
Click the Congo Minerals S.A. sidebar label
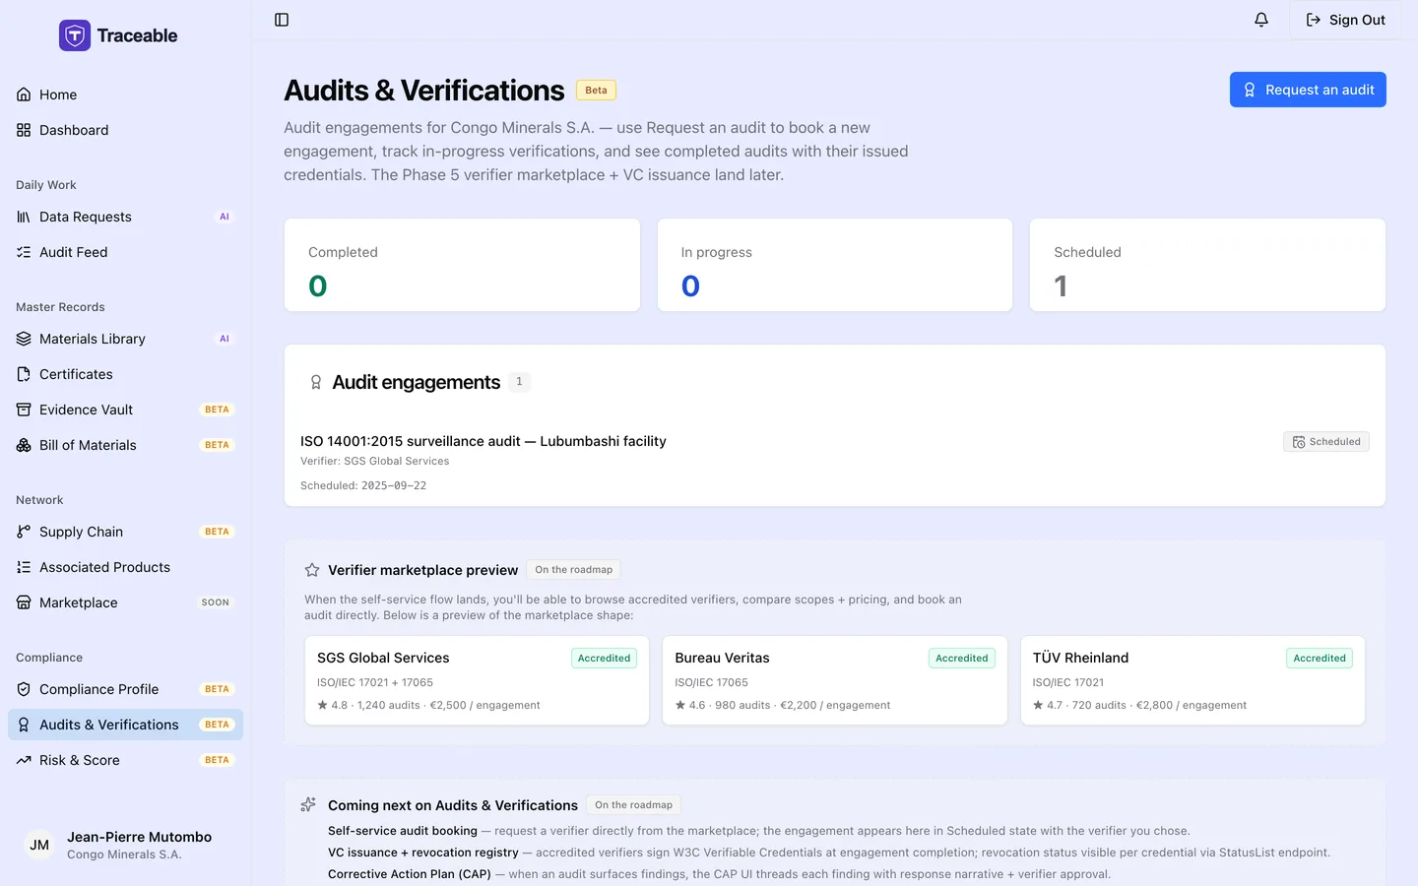(x=124, y=854)
